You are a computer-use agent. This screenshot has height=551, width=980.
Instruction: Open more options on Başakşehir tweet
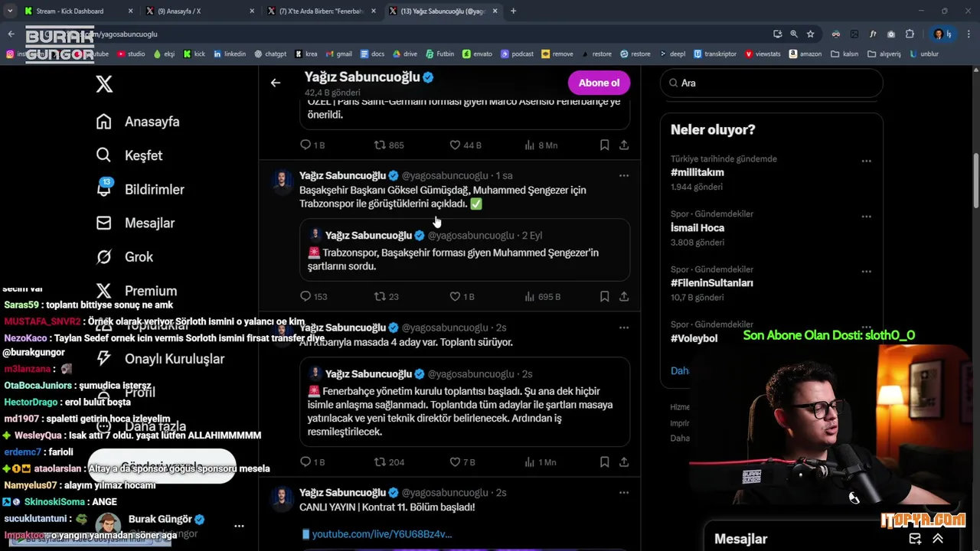click(x=624, y=175)
